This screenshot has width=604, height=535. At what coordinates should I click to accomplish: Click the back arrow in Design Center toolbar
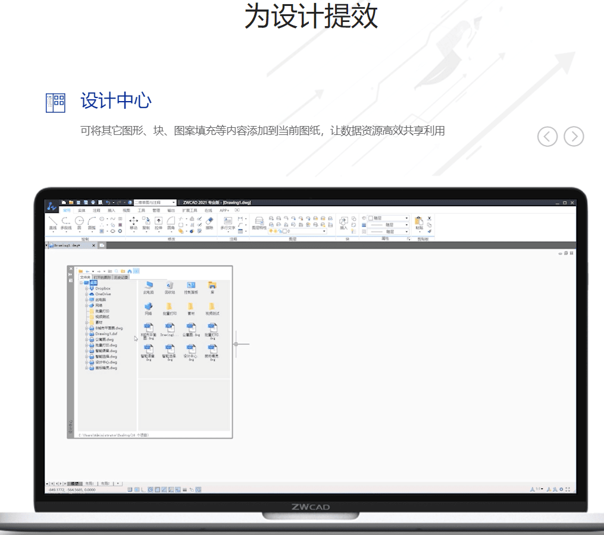[87, 271]
